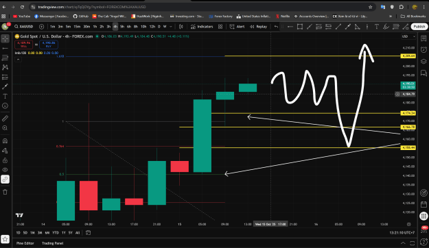The height and width of the screenshot is (248, 429).
Task: Select the crosshair cursor tool
Action: (5, 39)
